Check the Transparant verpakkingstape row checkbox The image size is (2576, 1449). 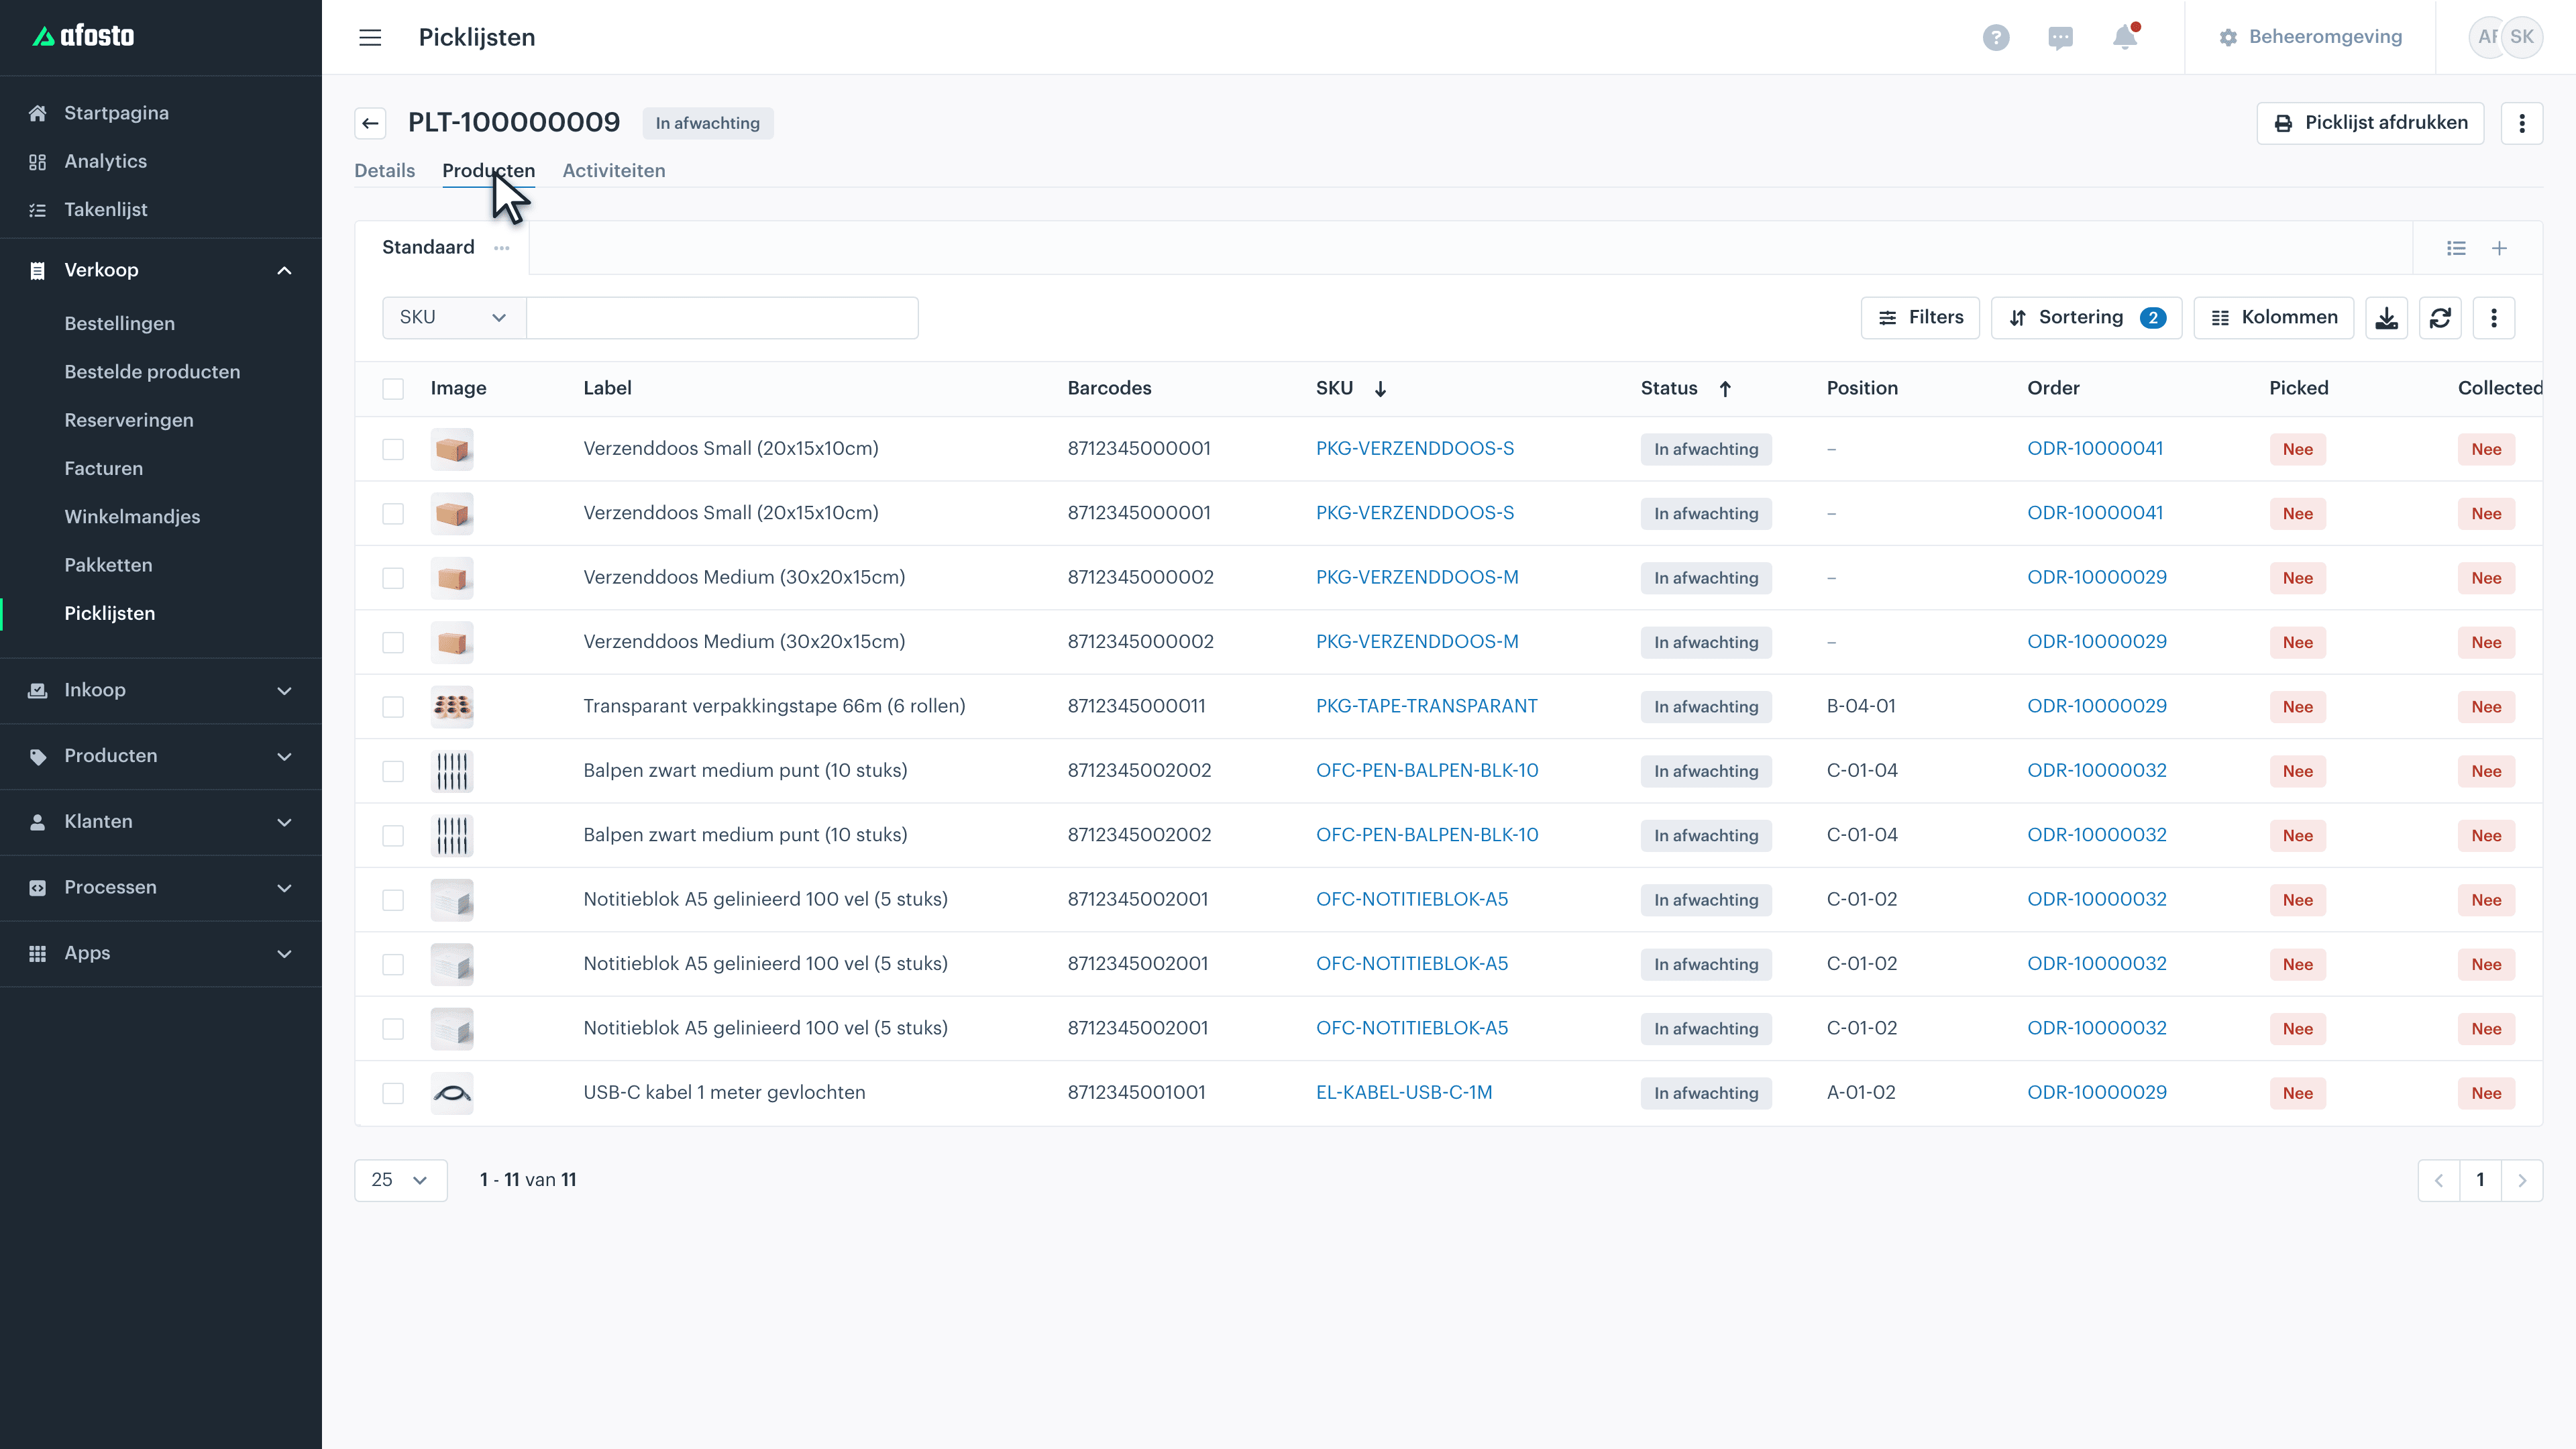tap(393, 707)
